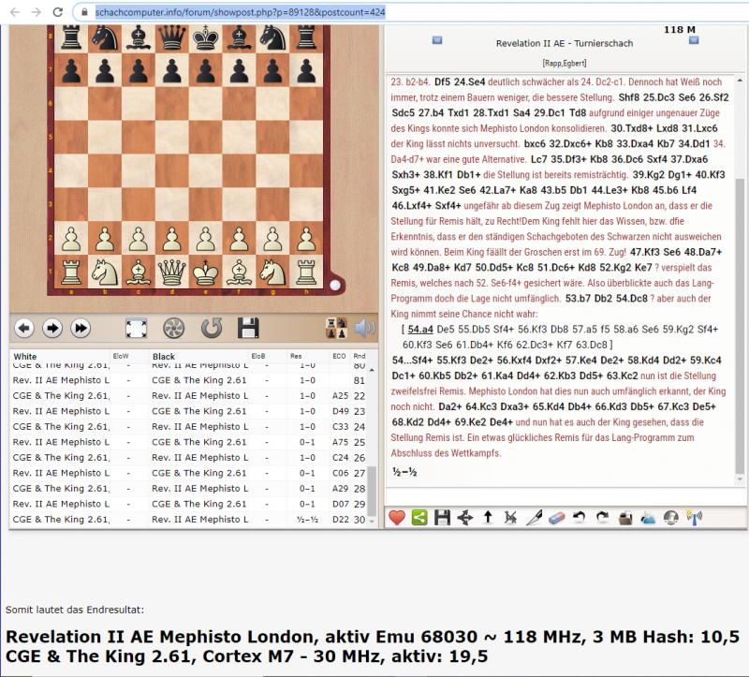Click the small blue button left of the game title
This screenshot has height=677, width=749.
(x=436, y=40)
